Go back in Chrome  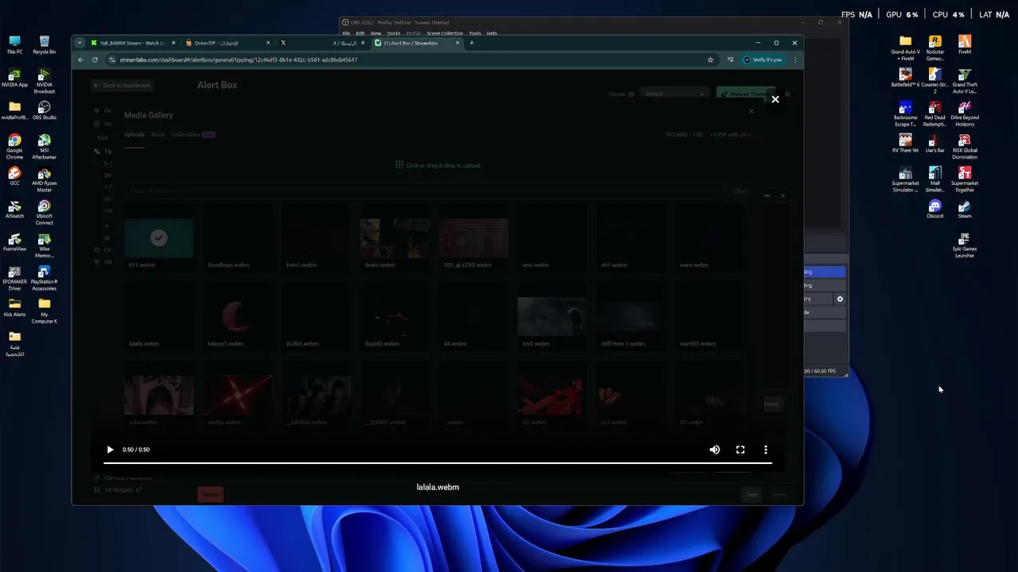coord(80,60)
